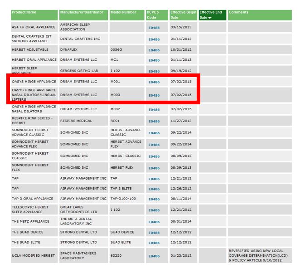Open E0486 link for Respire Pink Series

tap(154, 122)
